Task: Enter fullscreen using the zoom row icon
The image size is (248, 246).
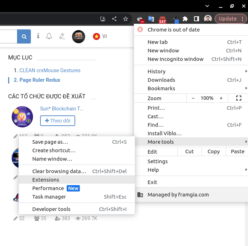Action: pyautogui.click(x=238, y=98)
